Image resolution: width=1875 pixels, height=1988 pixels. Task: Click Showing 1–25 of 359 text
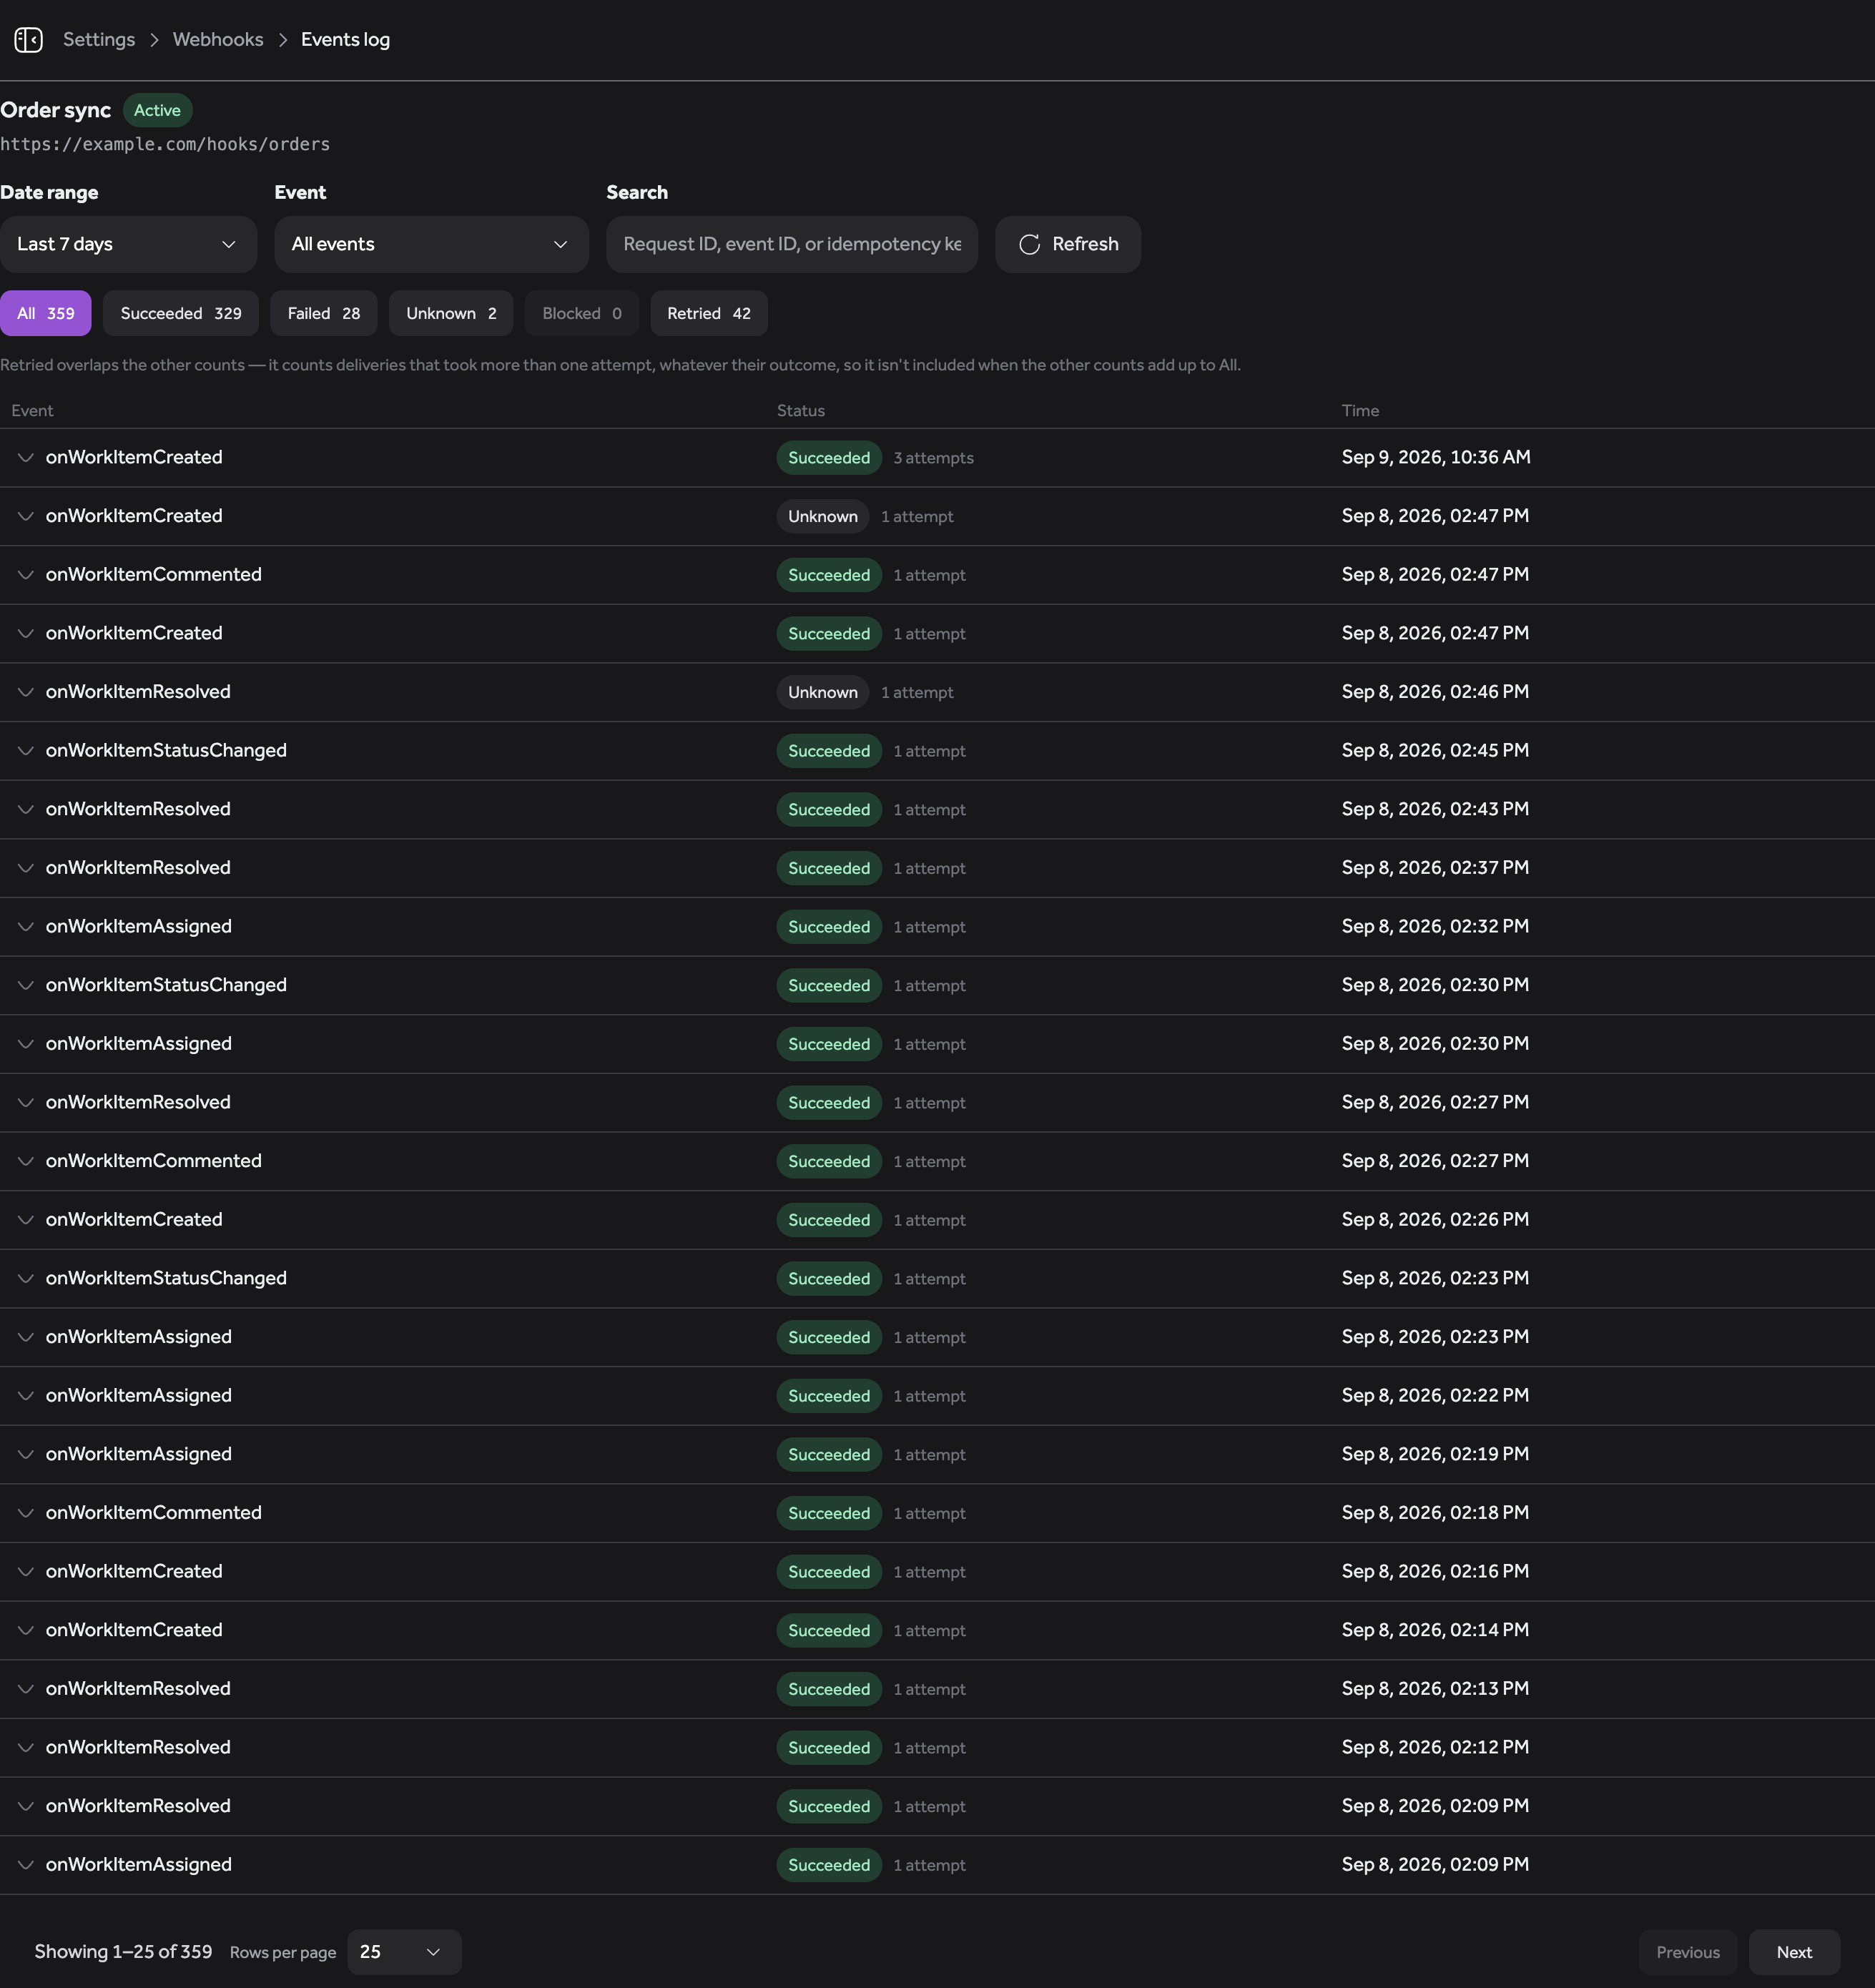point(123,1952)
